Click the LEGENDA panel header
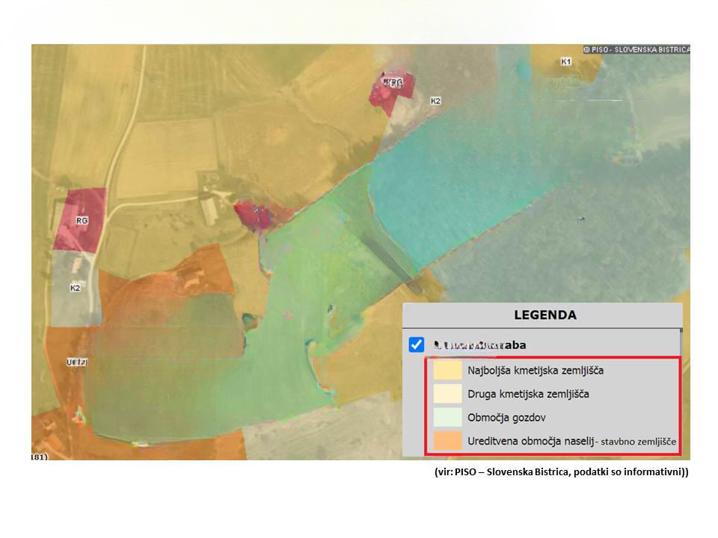Image resolution: width=718 pixels, height=538 pixels. coord(543,315)
